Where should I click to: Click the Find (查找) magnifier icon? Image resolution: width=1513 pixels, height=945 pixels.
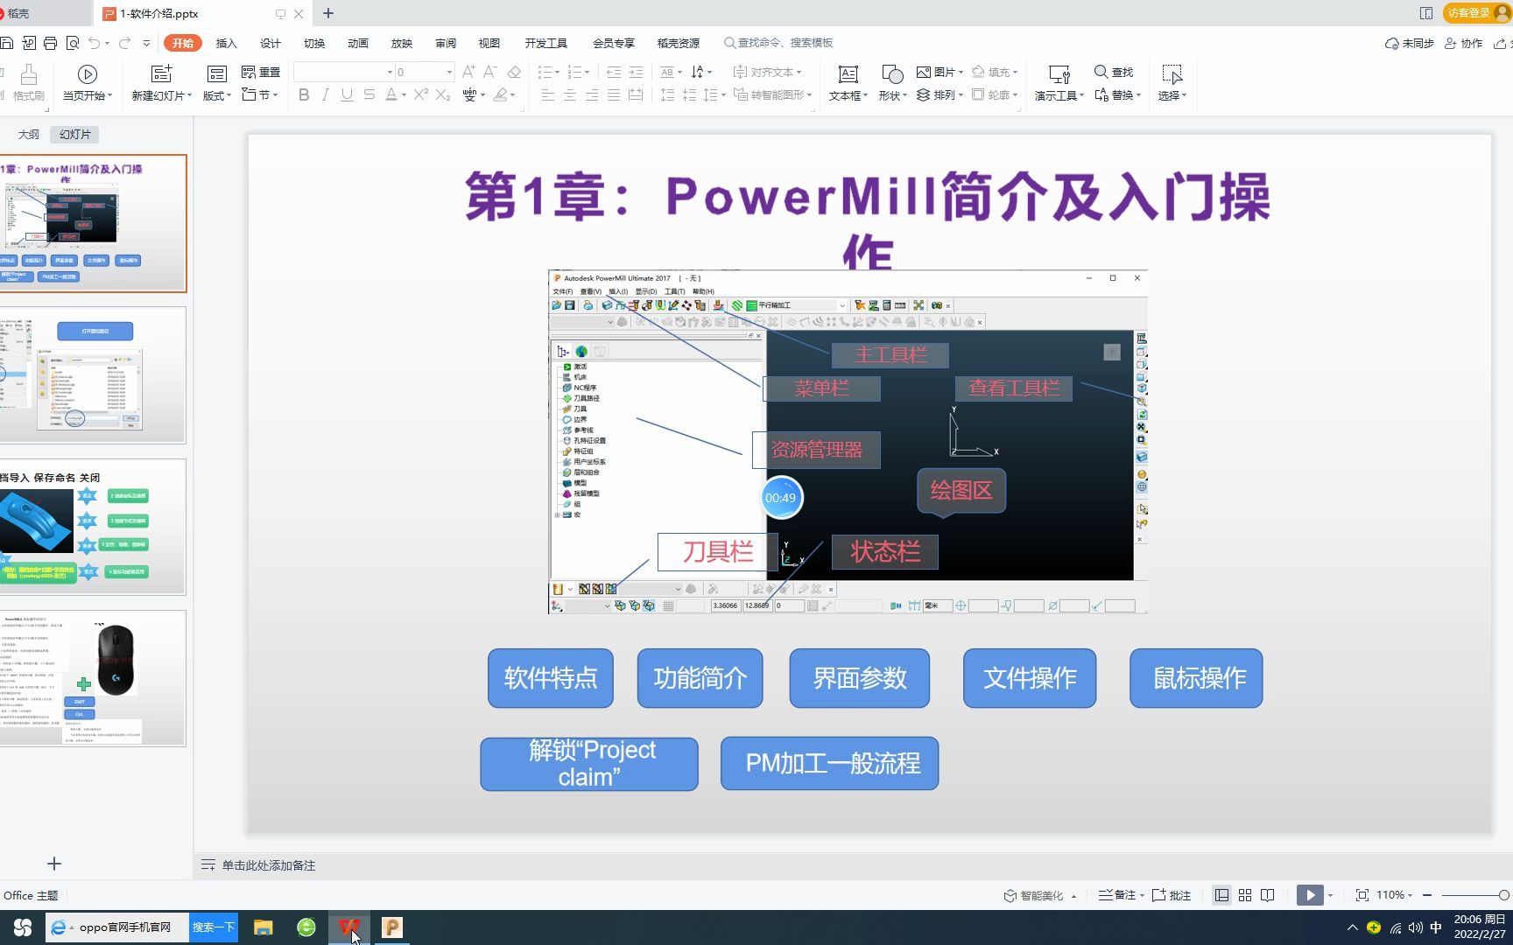pos(1101,72)
